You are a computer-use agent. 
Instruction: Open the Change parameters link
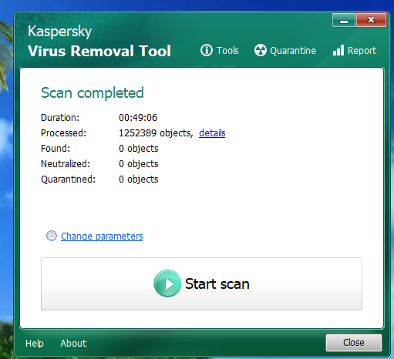click(102, 237)
